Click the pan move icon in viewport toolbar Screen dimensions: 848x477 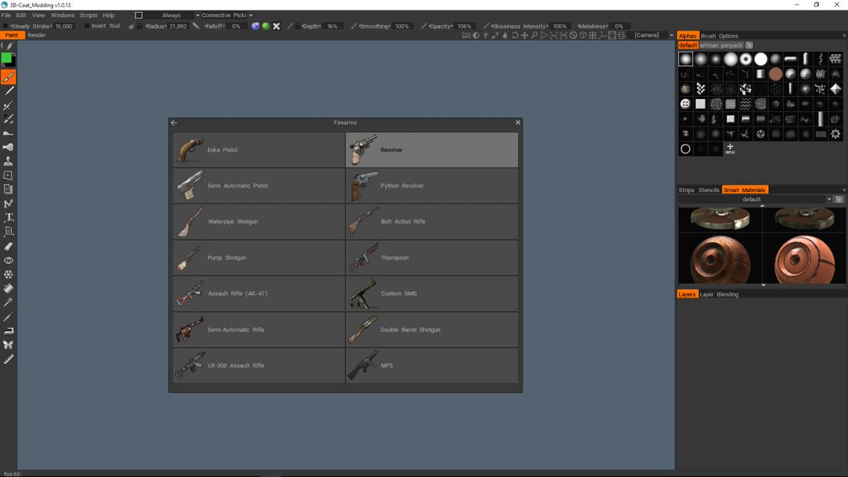tap(525, 35)
